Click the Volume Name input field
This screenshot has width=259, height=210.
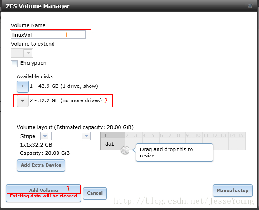point(48,35)
